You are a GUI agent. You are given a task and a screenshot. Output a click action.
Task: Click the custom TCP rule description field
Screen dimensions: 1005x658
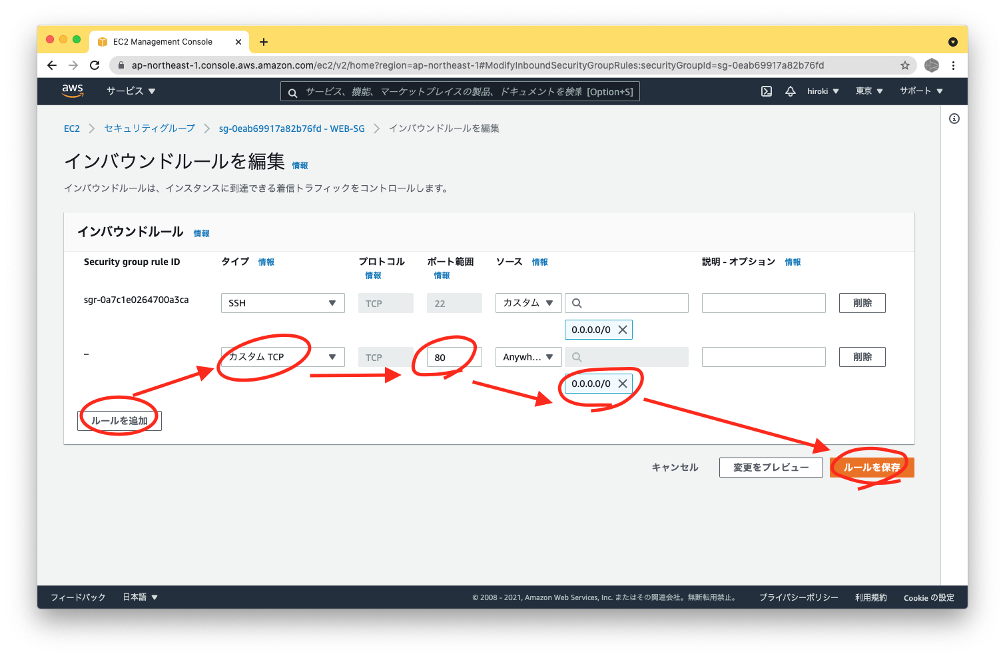764,357
